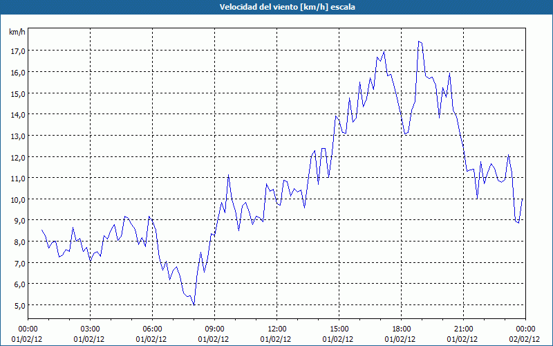Click the '01/02/12' date under the first 00:00
This screenshot has height=346, width=553.
click(27, 339)
